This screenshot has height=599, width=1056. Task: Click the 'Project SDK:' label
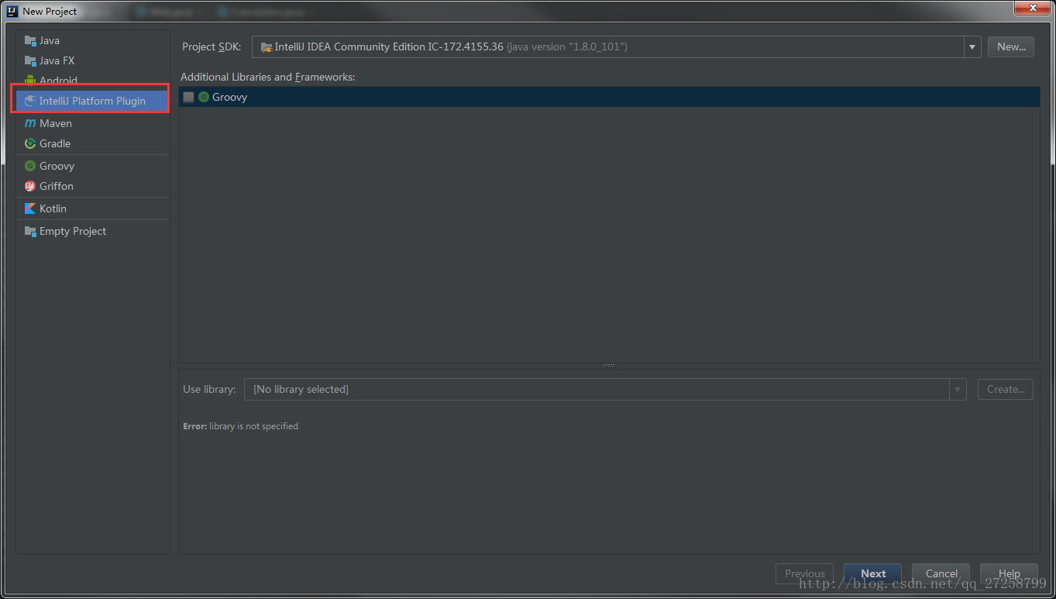212,47
